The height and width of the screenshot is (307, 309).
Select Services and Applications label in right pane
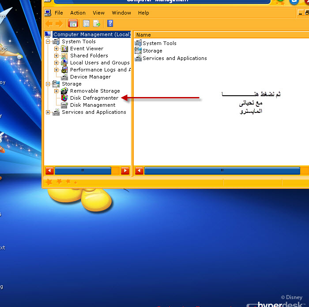(175, 58)
